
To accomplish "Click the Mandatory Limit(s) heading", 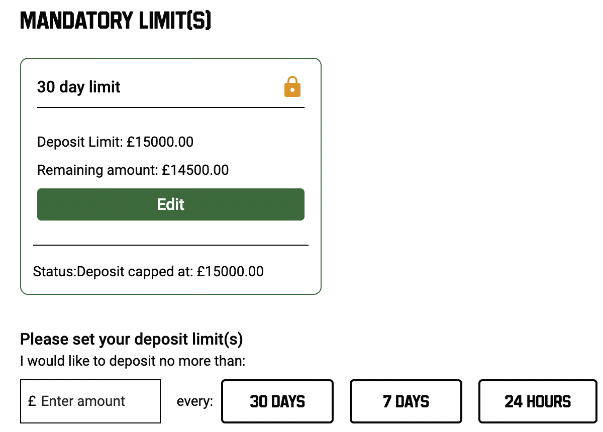I will [x=116, y=21].
